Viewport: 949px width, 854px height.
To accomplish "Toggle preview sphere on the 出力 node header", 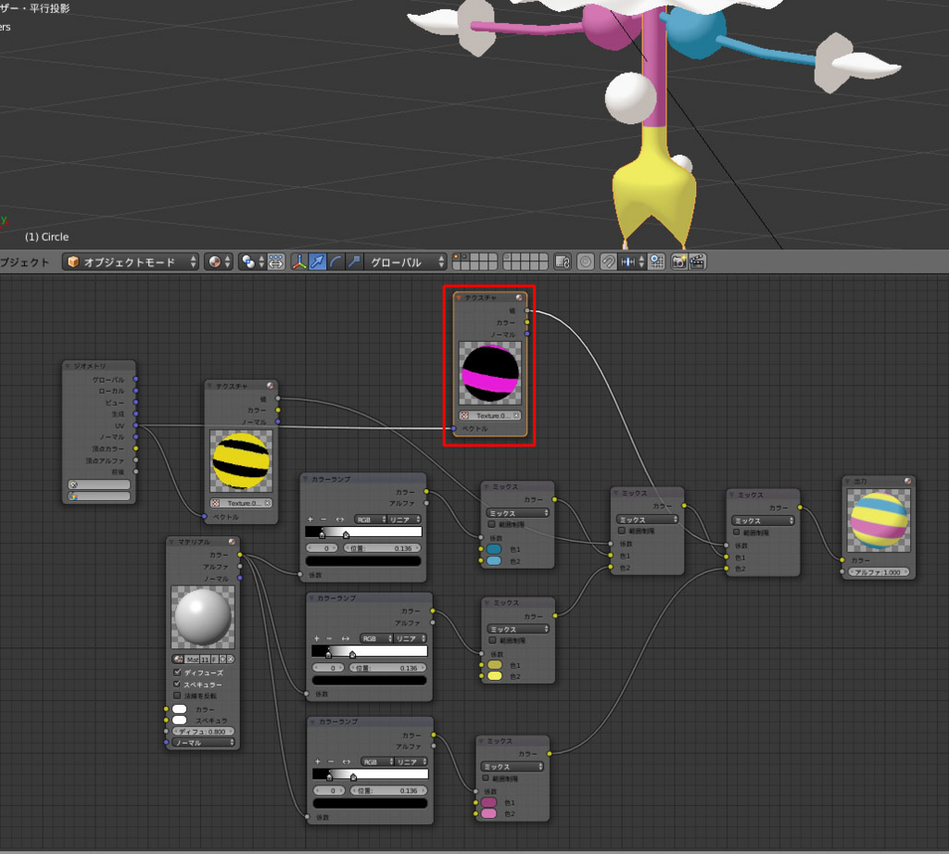I will click(907, 481).
